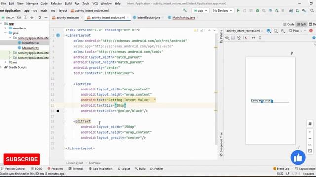Open Project panel gear options

[x=39, y=18]
